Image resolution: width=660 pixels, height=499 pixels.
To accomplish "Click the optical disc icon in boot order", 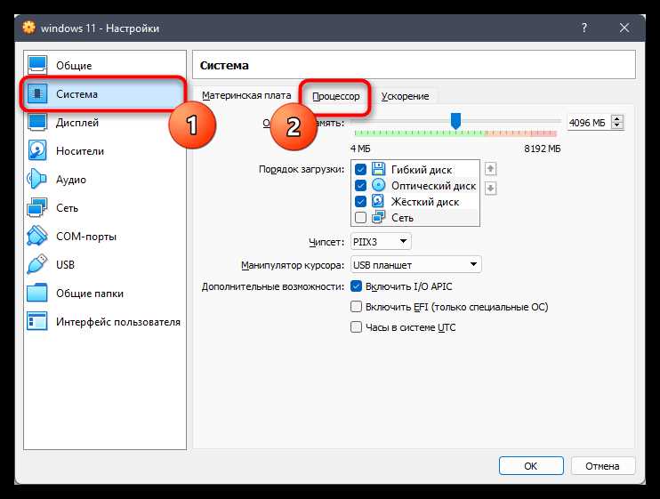I will point(378,185).
